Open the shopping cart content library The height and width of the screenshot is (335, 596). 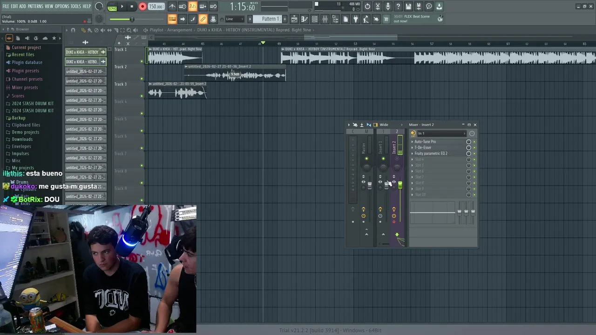coord(386,19)
